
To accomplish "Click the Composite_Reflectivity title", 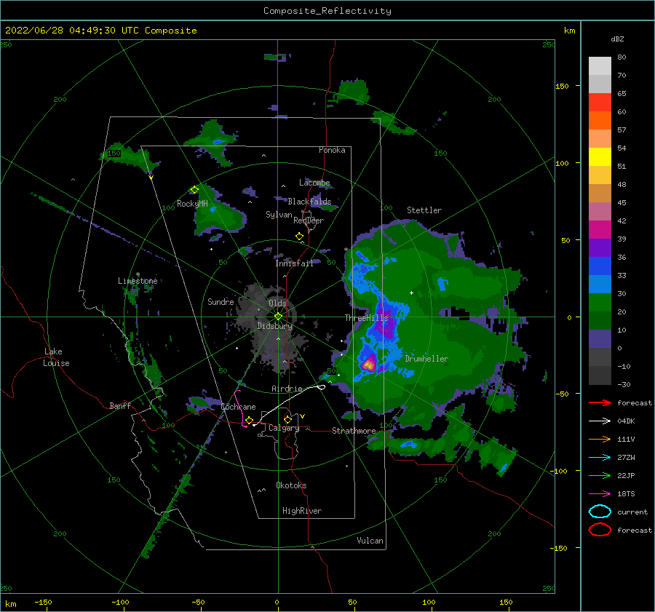I will click(x=327, y=11).
